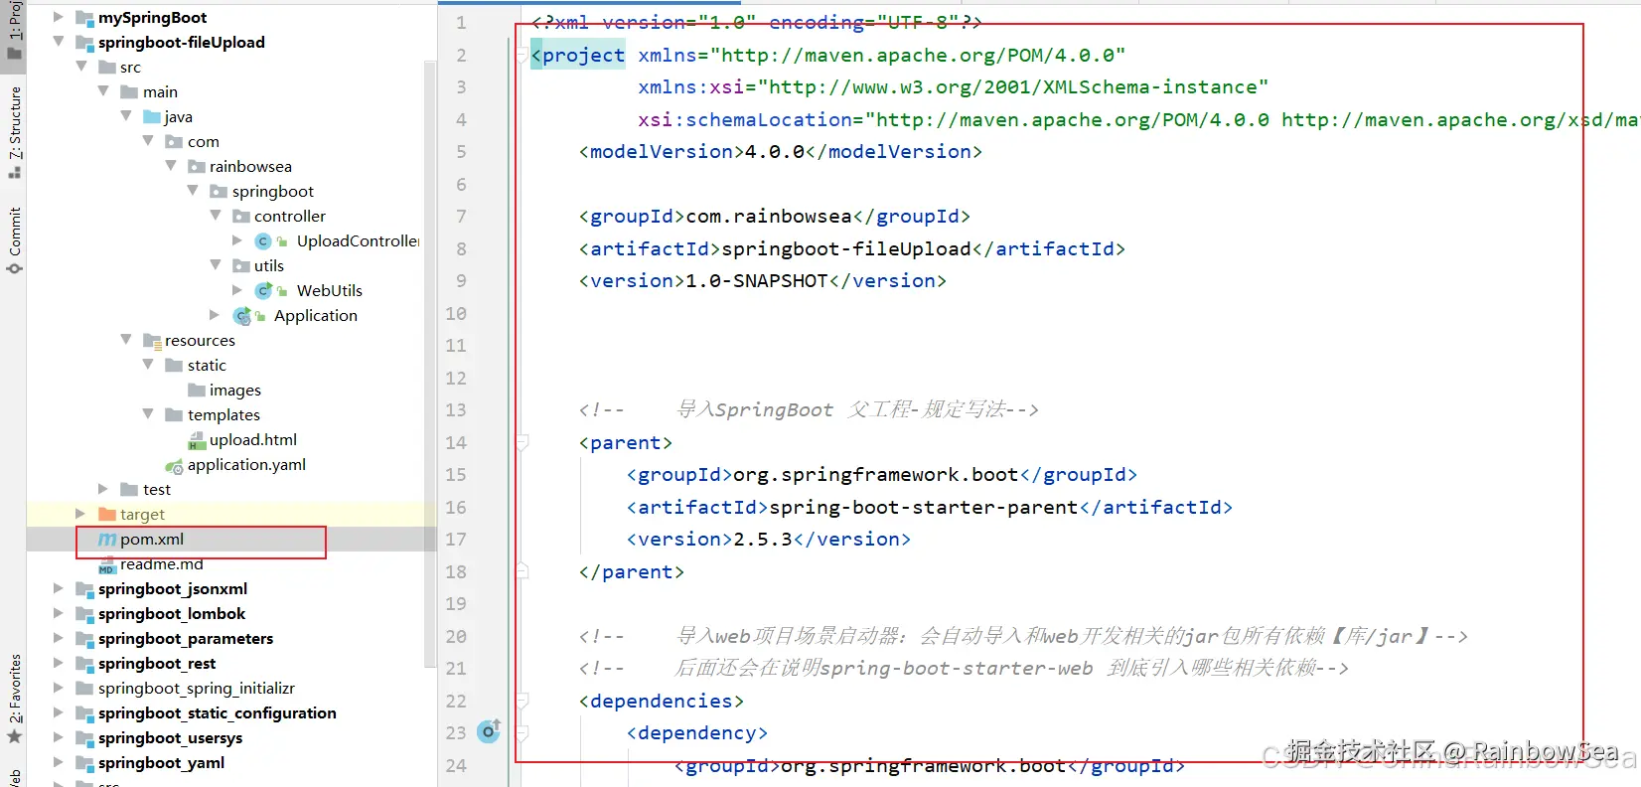Screen dimensions: 1641x787
Task: Click the com.rainbowsea groupId text
Action: click(x=769, y=216)
